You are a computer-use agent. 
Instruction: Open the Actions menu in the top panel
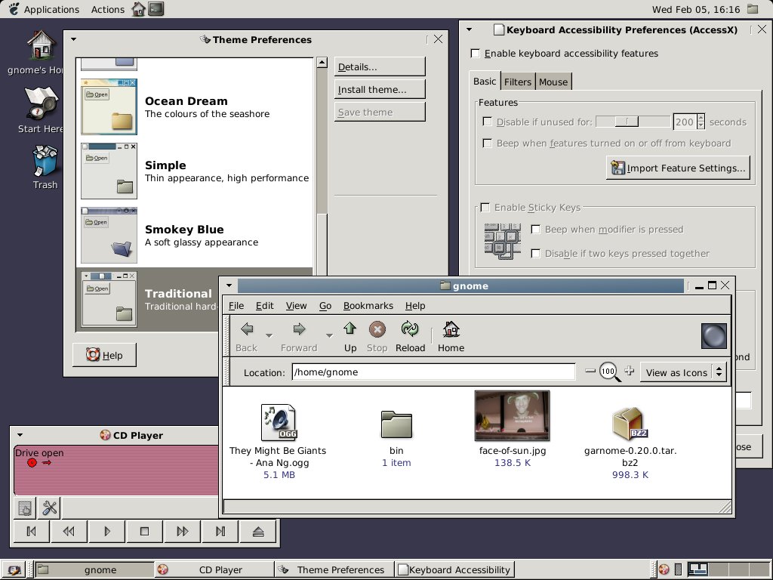pos(107,9)
